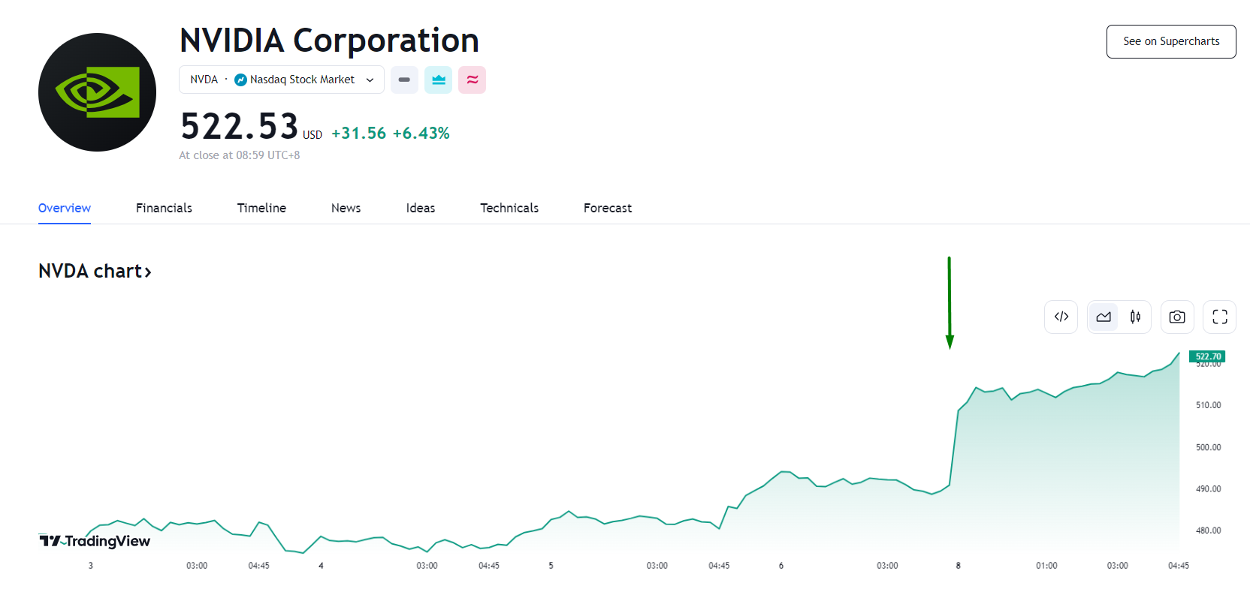
Task: Click the NVIDIA logo image
Action: [98, 92]
